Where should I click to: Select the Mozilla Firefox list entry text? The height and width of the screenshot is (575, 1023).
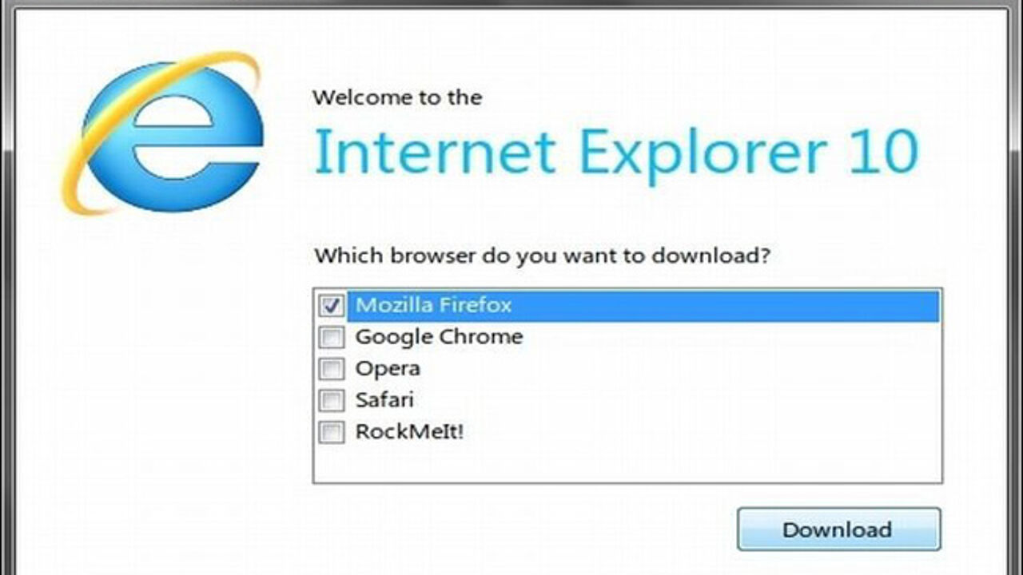[x=433, y=305]
